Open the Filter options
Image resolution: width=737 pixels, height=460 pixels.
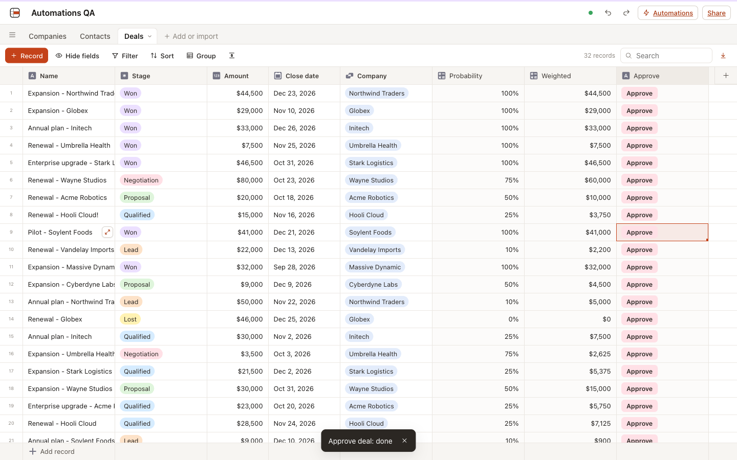coord(125,56)
